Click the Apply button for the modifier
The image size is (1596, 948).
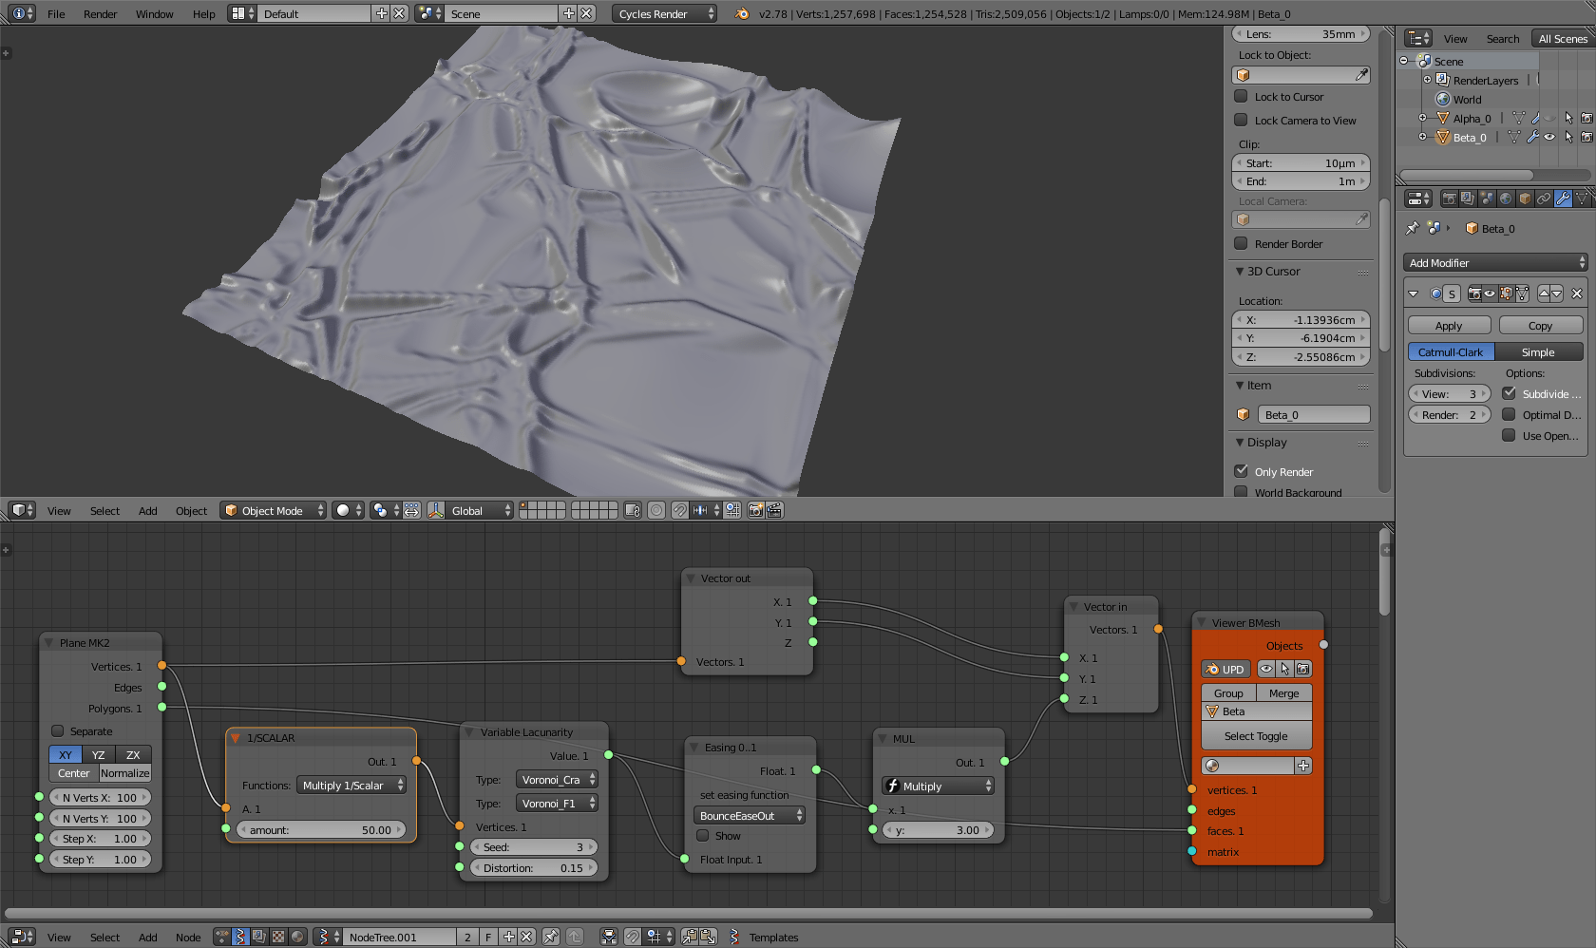tap(1449, 325)
